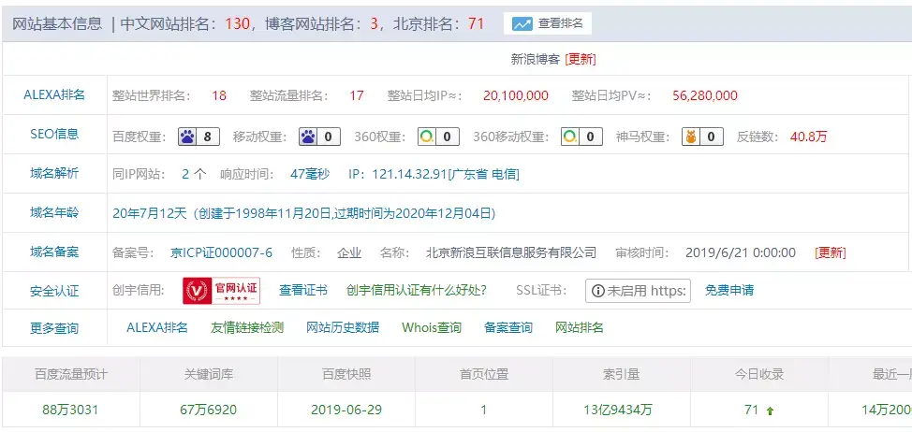
Task: Click the 索引量 column header
Action: [x=622, y=375]
